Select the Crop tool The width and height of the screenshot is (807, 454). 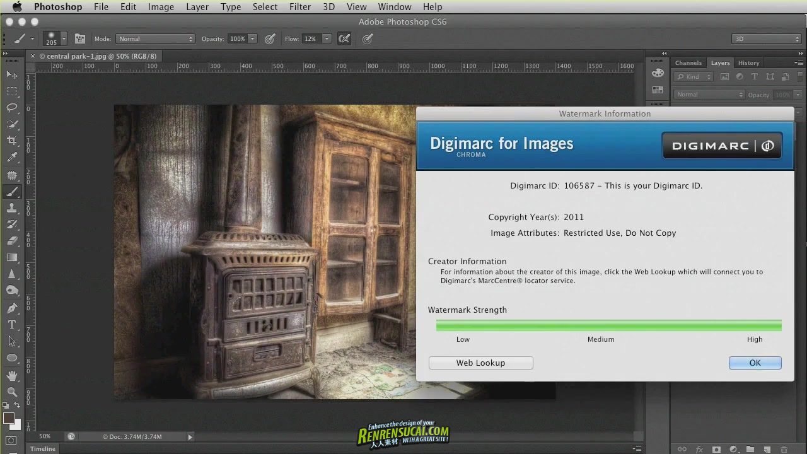pos(12,141)
